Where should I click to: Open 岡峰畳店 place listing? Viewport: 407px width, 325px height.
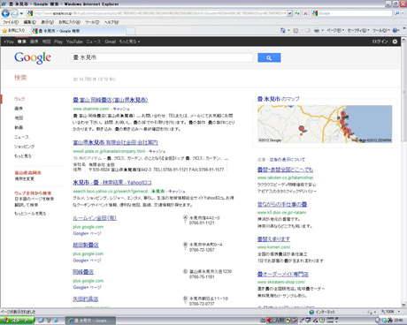click(83, 272)
